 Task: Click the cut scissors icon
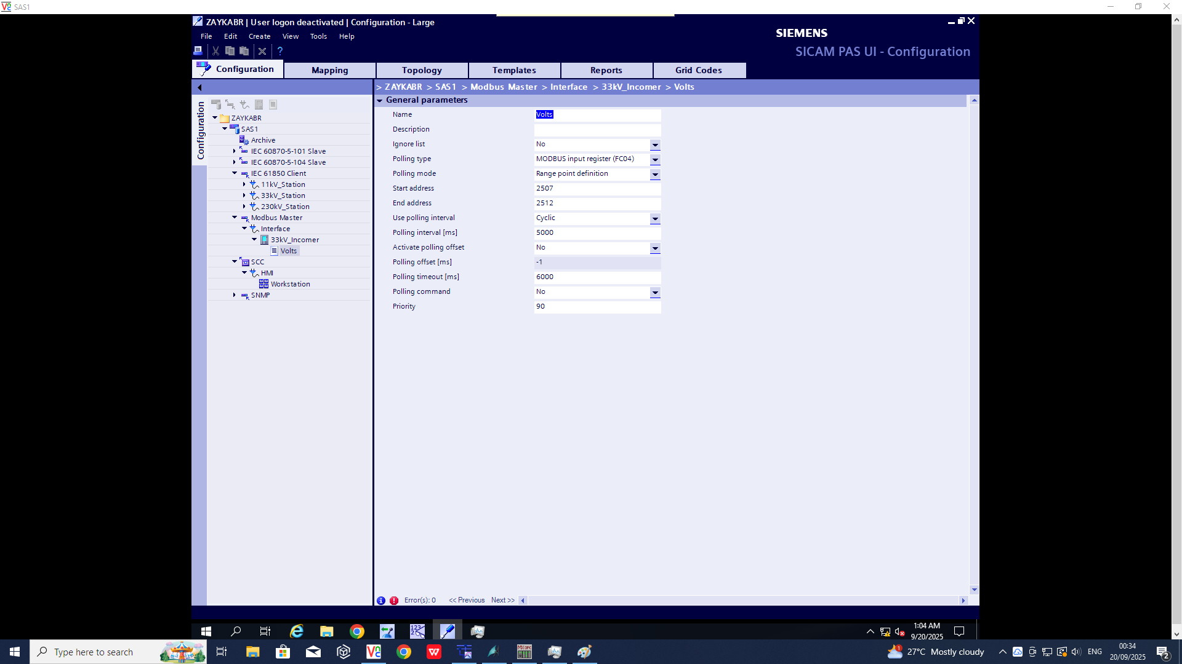(x=215, y=51)
